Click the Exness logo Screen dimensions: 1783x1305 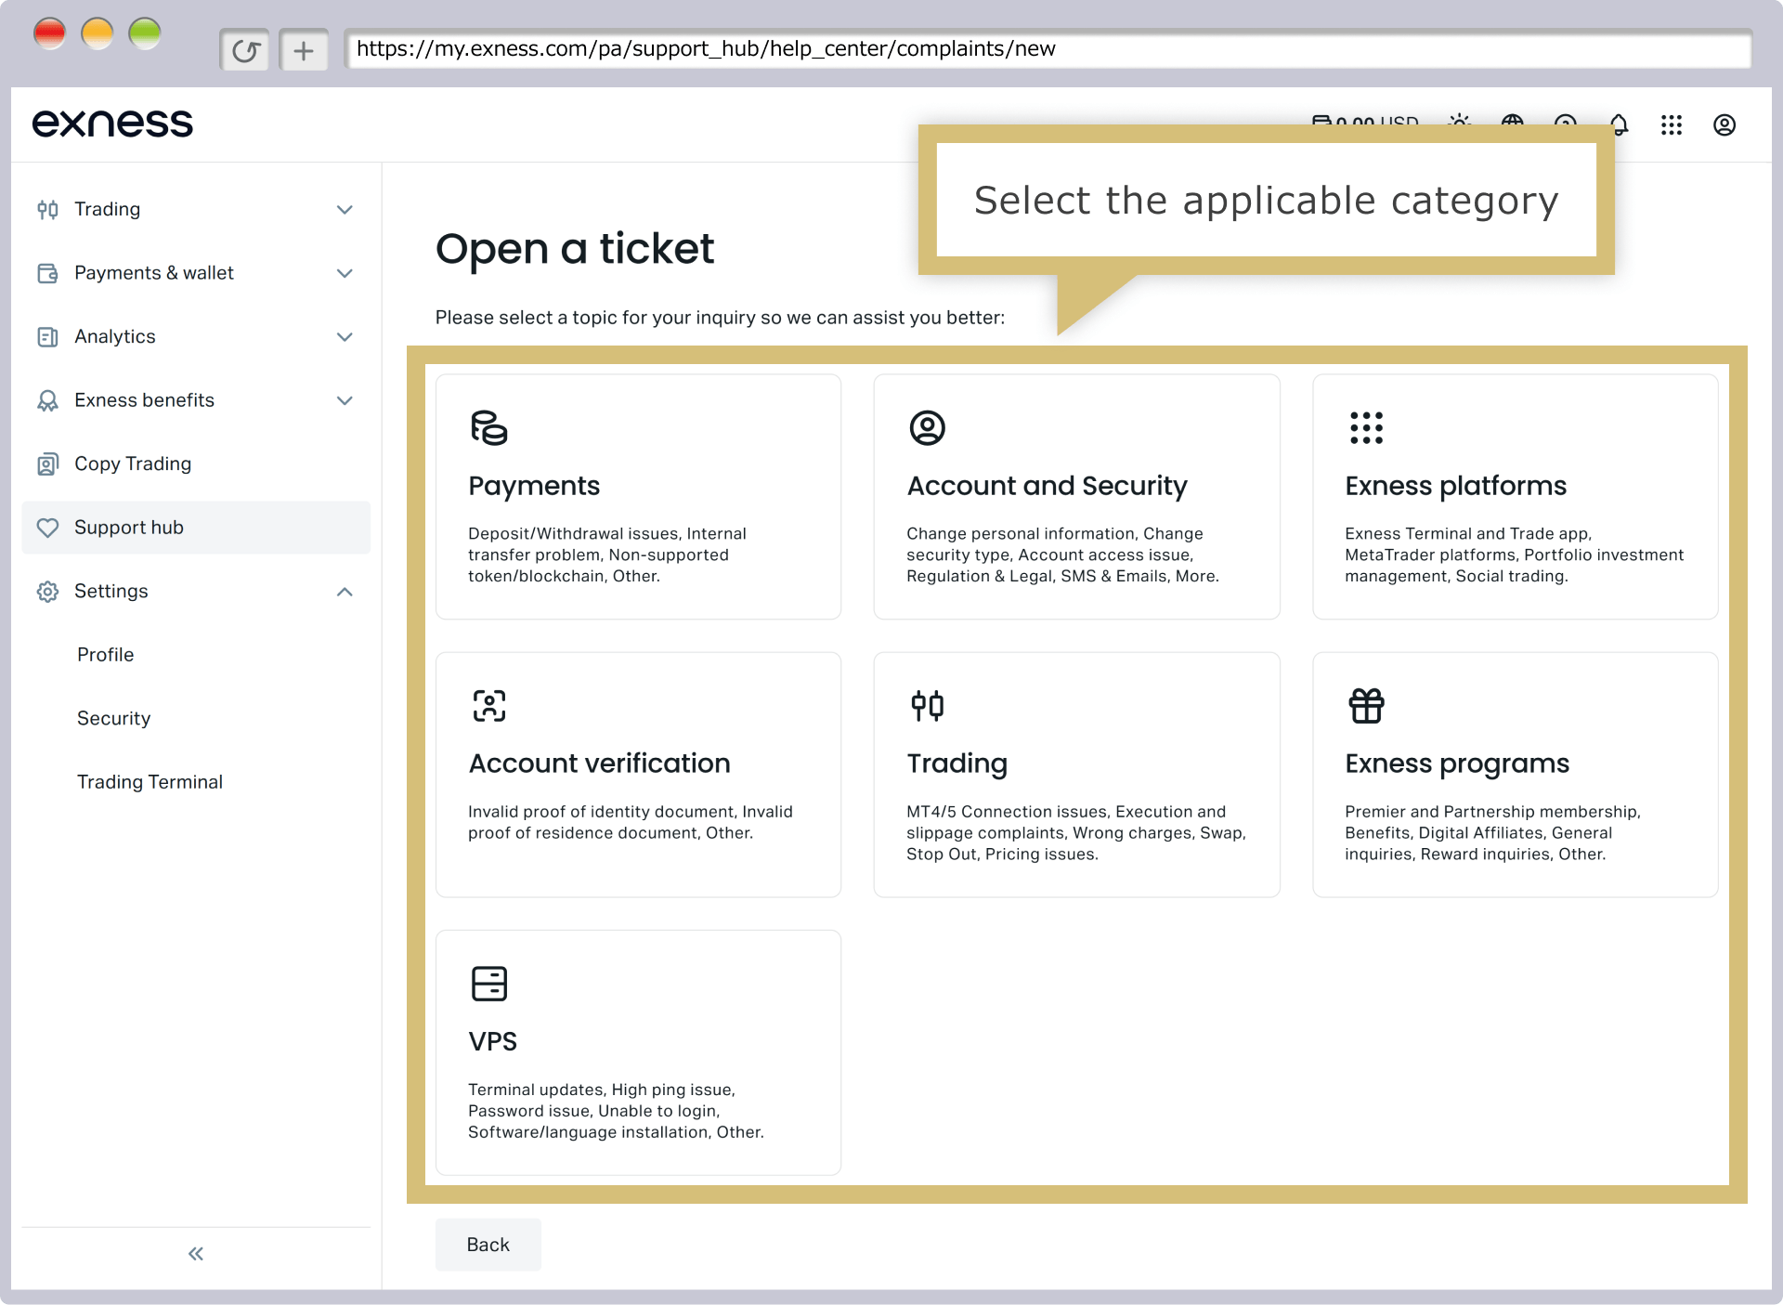(x=112, y=124)
